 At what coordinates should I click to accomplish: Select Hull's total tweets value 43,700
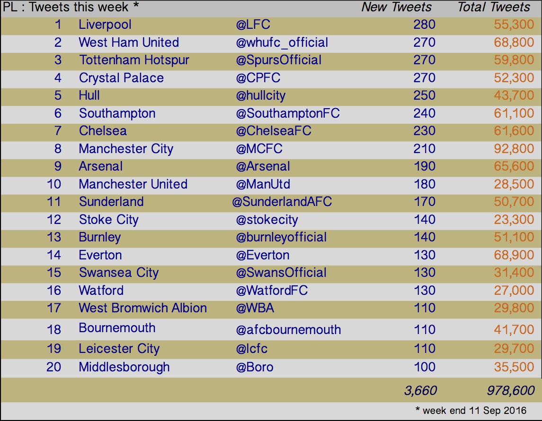(514, 95)
